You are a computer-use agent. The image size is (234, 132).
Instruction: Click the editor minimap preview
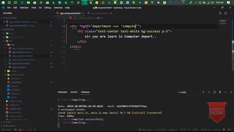223,22
